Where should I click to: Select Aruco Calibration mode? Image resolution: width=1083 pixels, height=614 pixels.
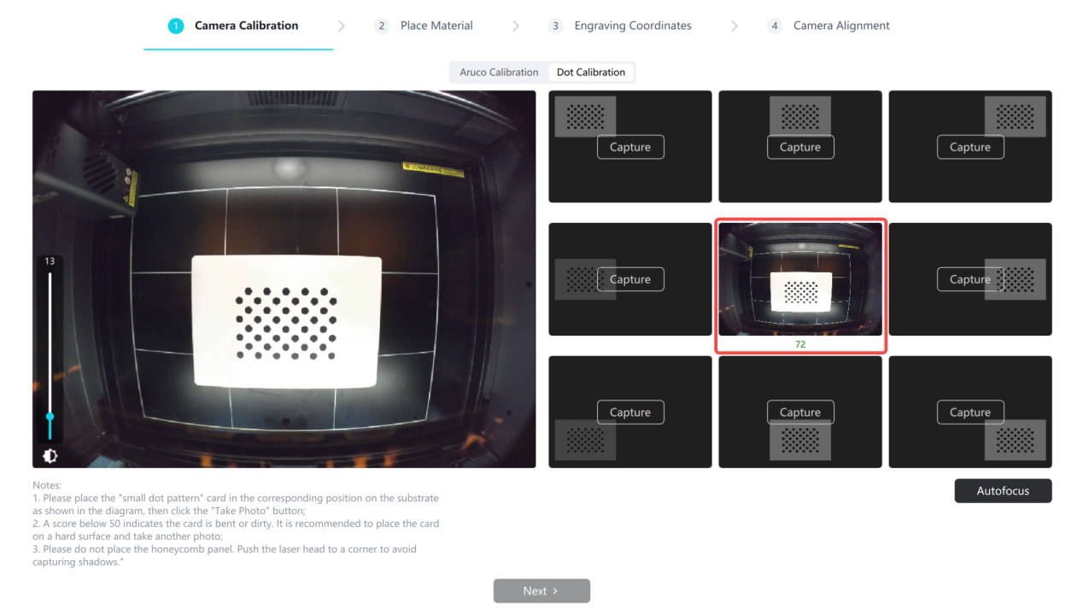[x=499, y=73]
